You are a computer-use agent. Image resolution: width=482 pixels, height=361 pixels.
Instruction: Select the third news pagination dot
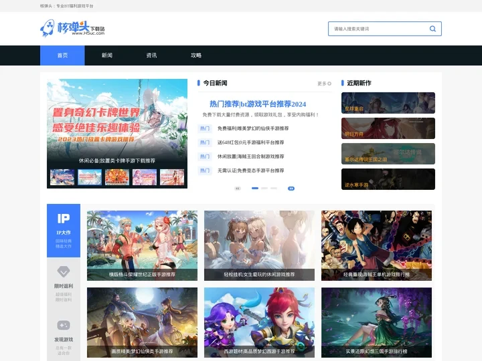pyautogui.click(x=274, y=188)
